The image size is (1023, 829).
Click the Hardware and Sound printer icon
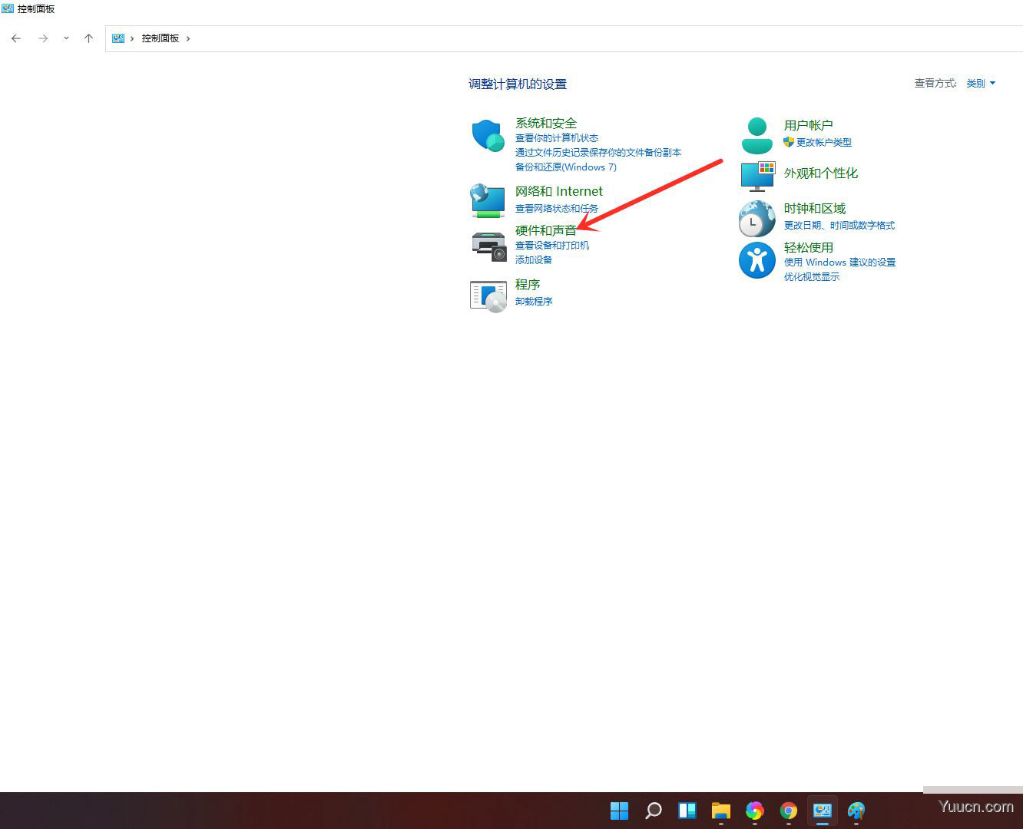tap(488, 246)
